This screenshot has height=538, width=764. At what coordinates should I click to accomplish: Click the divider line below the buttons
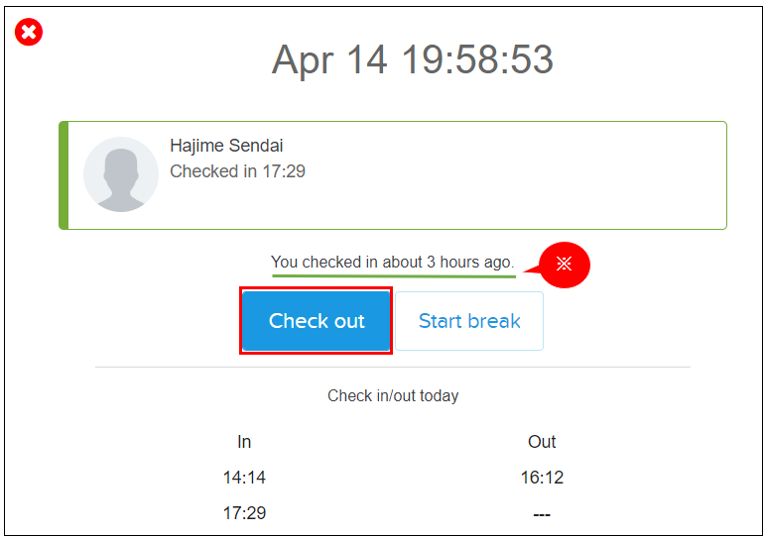click(393, 368)
